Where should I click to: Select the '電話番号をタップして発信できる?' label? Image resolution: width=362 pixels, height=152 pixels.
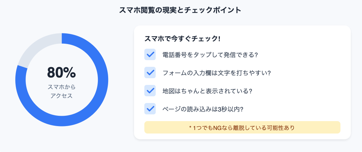pyautogui.click(x=210, y=55)
